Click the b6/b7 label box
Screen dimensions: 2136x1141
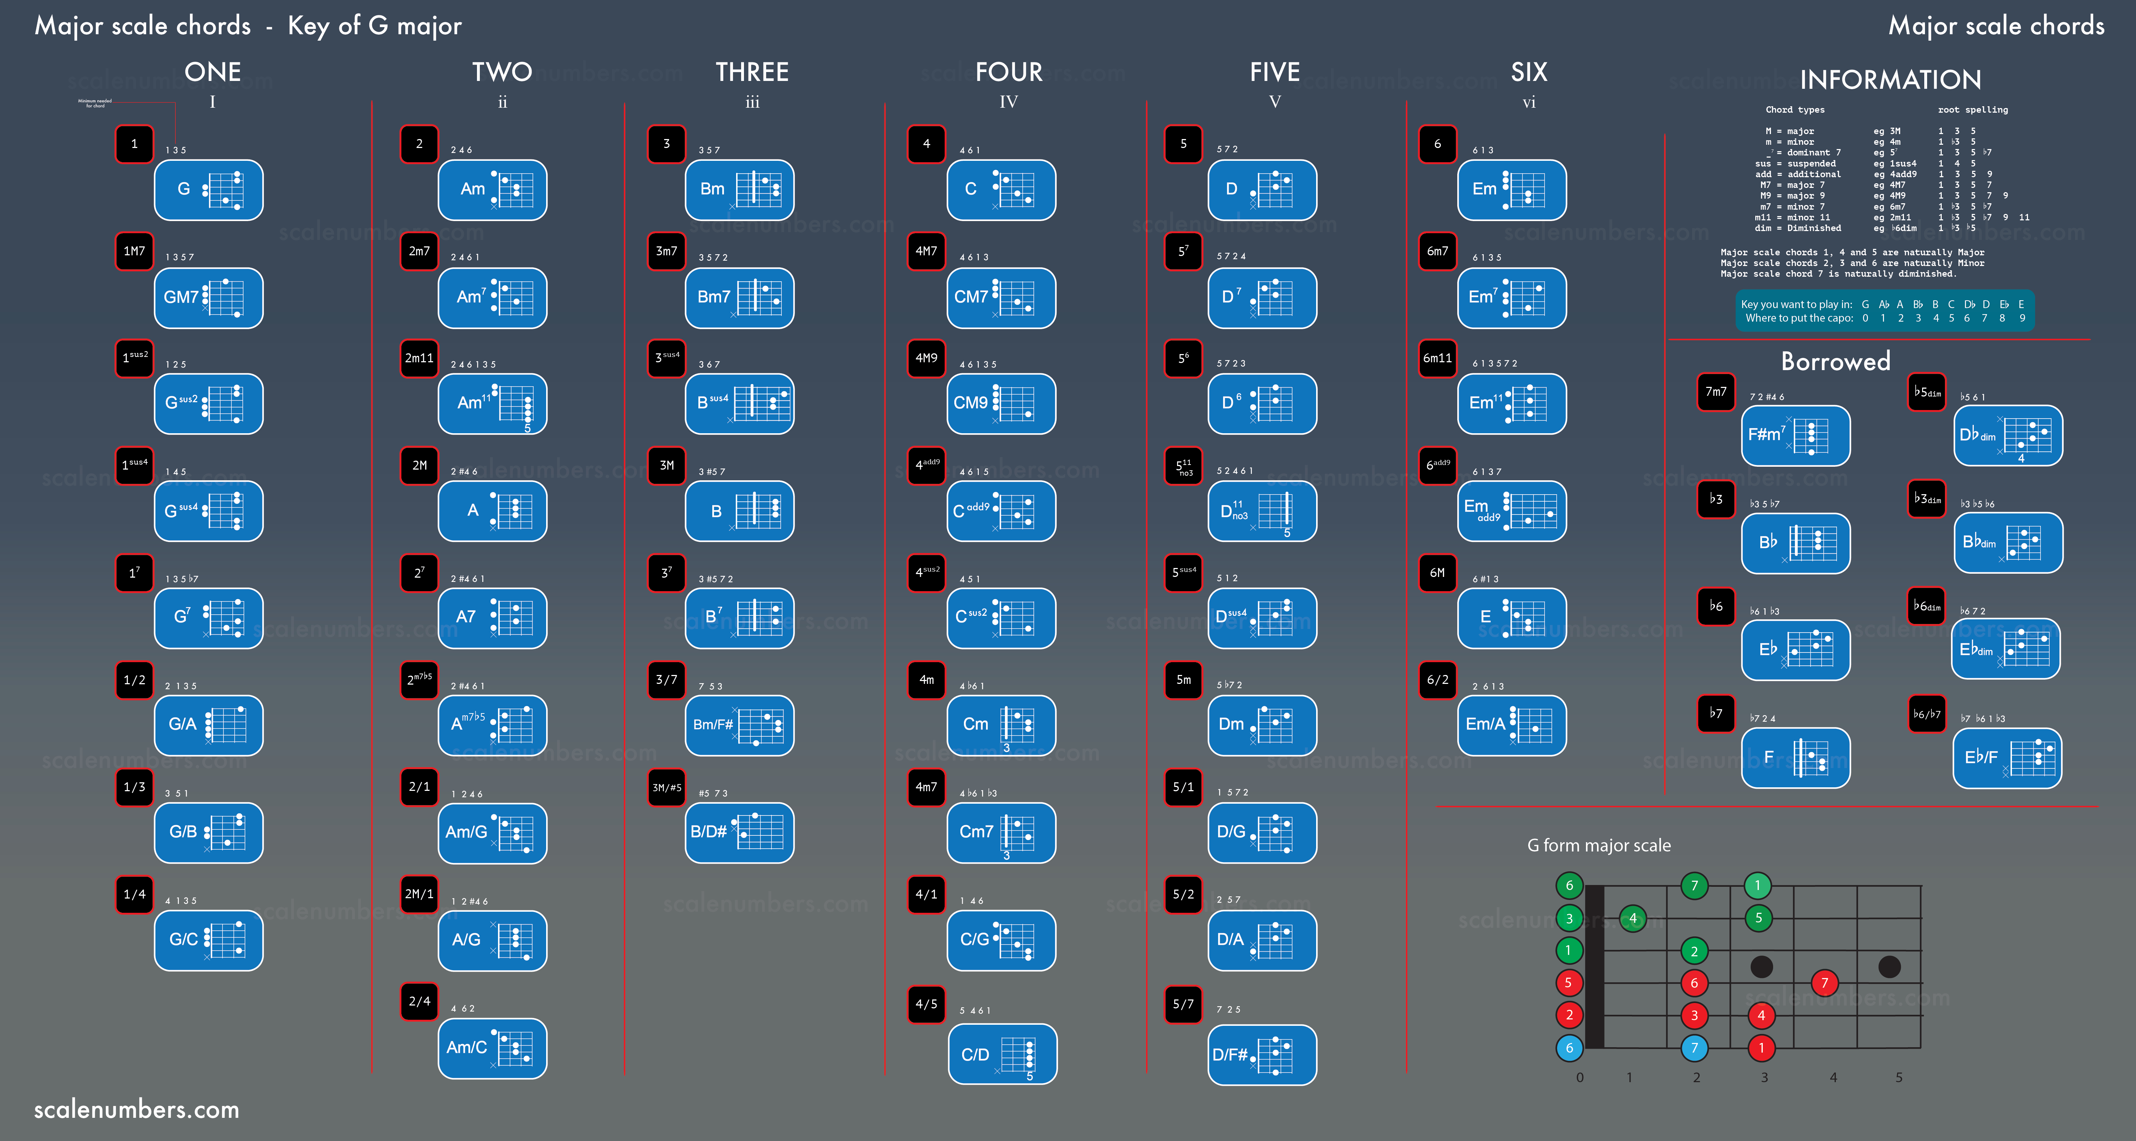point(1927,714)
